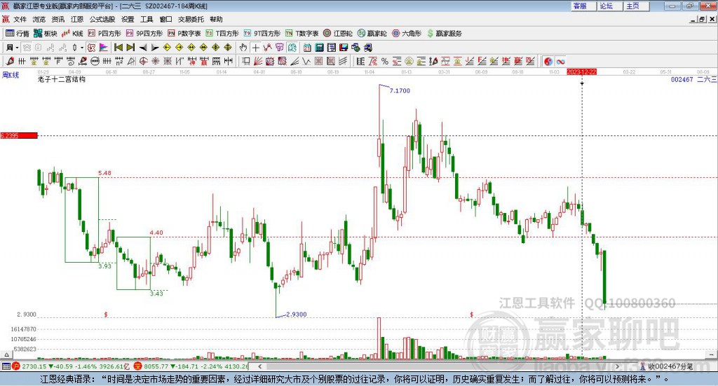This screenshot has width=718, height=386.
Task: Open the 工具 menu
Action: pos(147,19)
